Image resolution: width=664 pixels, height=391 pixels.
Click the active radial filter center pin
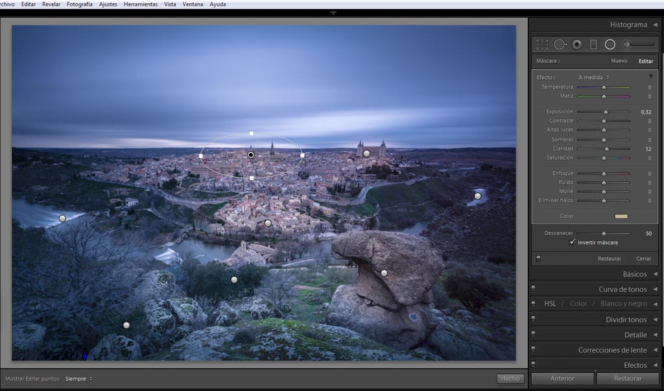[x=251, y=155]
